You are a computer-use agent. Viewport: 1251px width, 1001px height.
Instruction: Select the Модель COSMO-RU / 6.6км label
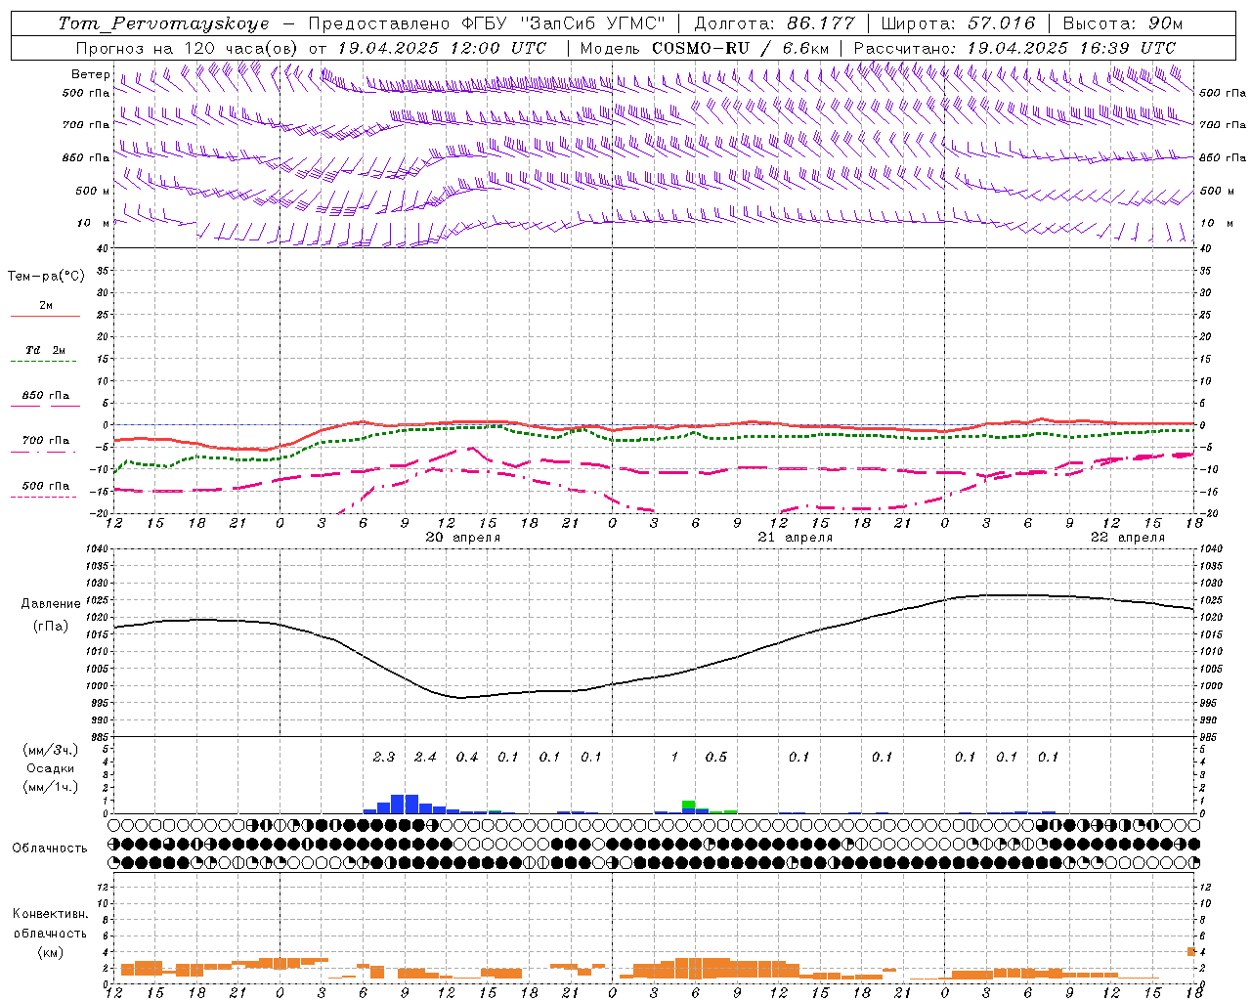(x=705, y=48)
